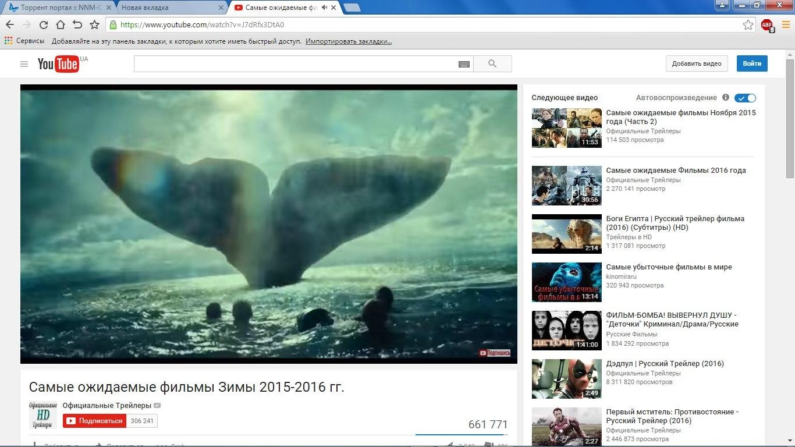Image resolution: width=795 pixels, height=447 pixels.
Task: Click the browser address bar URL
Action: [203, 25]
